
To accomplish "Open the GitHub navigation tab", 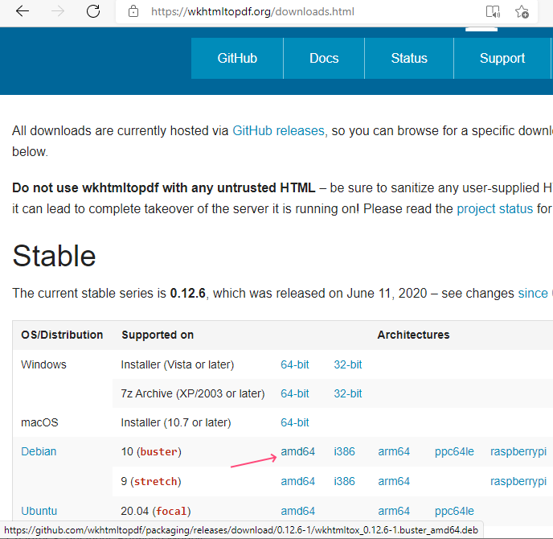I will [x=237, y=58].
